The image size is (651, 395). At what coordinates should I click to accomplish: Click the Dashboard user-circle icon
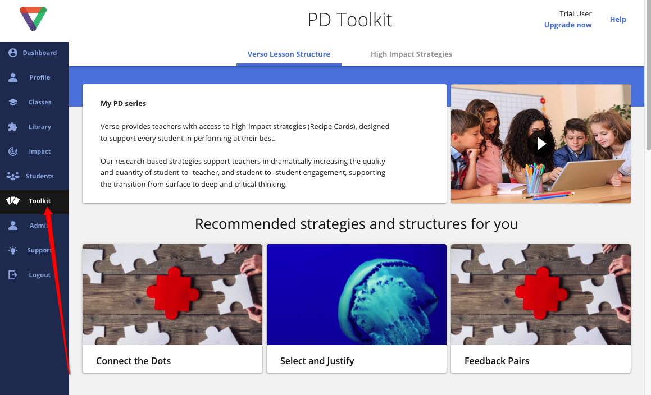tap(13, 53)
